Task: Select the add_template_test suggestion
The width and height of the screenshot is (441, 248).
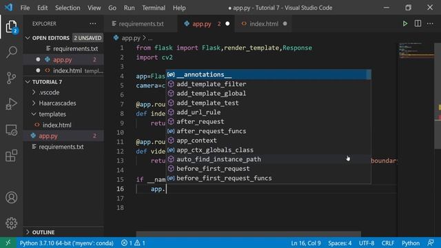Action: [x=268, y=103]
